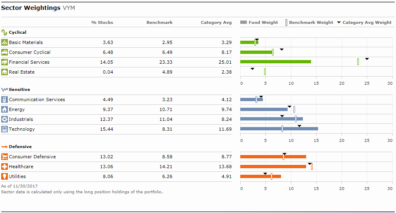Click the 0.04 Real Estate stocks value
The width and height of the screenshot is (396, 213).
(108, 72)
